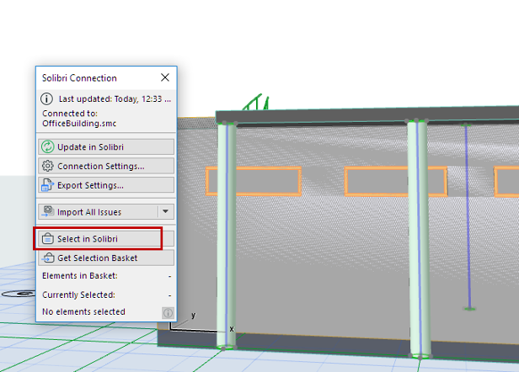This screenshot has height=372, width=519.
Task: Click the greyed info icon at palette bottom
Action: tap(168, 312)
